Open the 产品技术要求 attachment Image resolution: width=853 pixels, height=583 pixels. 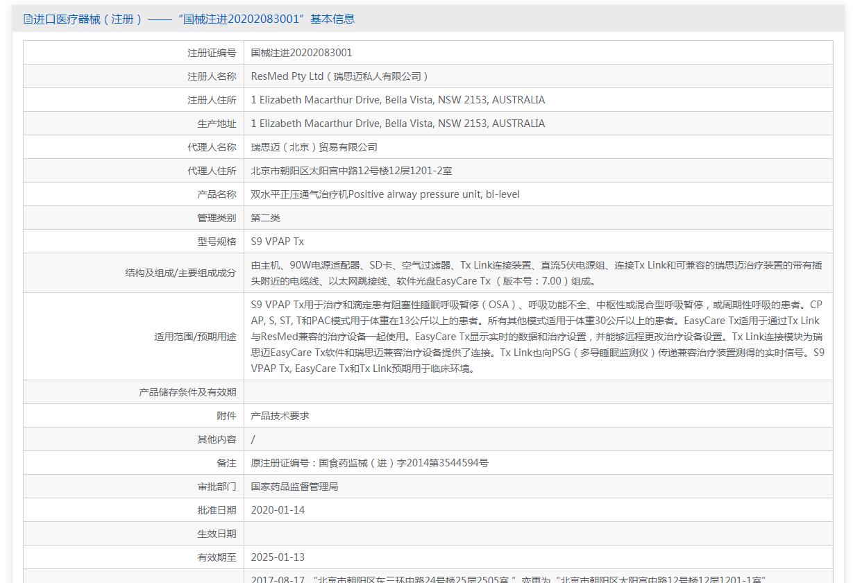point(280,416)
